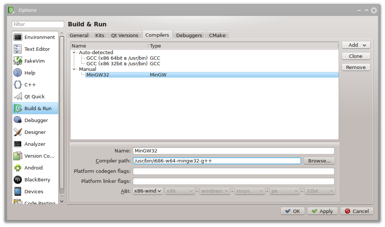Collapse the Manual compilers group
The width and height of the screenshot is (385, 227).
[x=74, y=69]
